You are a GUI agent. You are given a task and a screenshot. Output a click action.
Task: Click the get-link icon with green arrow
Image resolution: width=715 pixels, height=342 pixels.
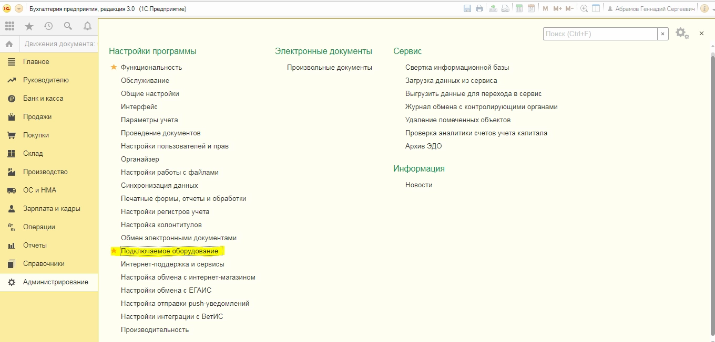(x=493, y=8)
